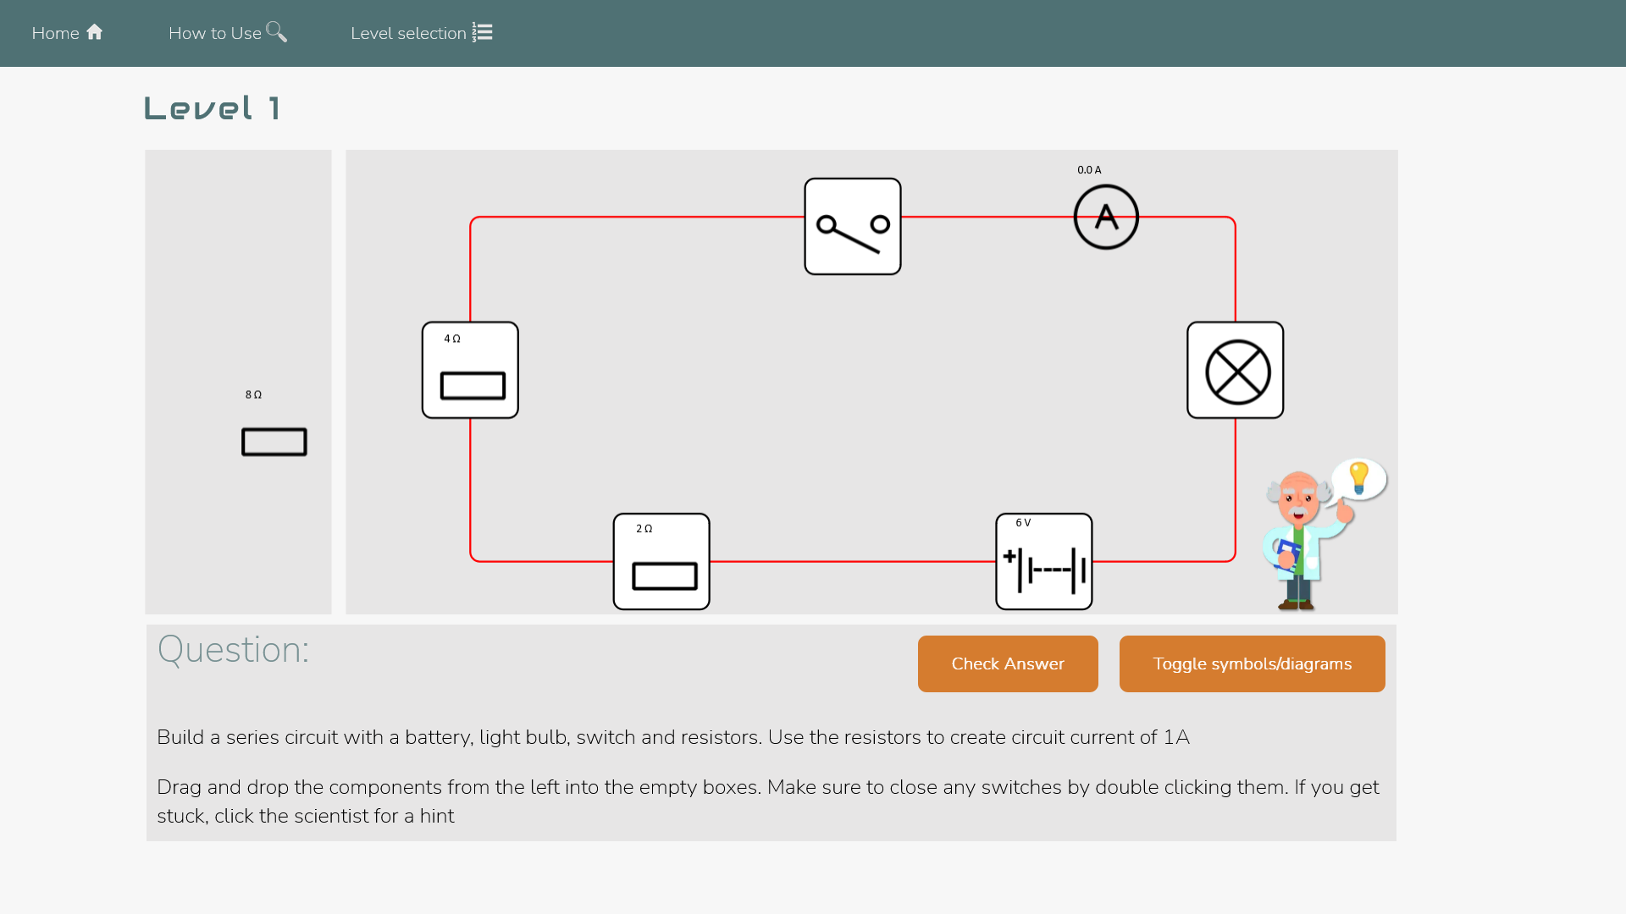Click the ammeter showing 0.0 A
Viewport: 1626px width, 914px height.
tap(1106, 217)
